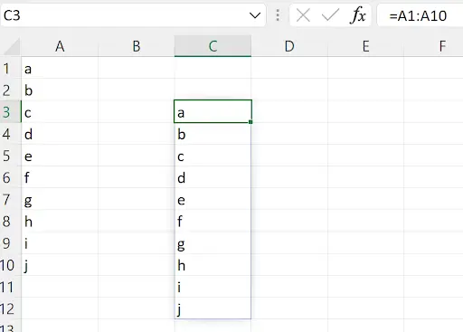This screenshot has width=463, height=332.
Task: Click cell A5 containing 'e'
Action: [60, 156]
